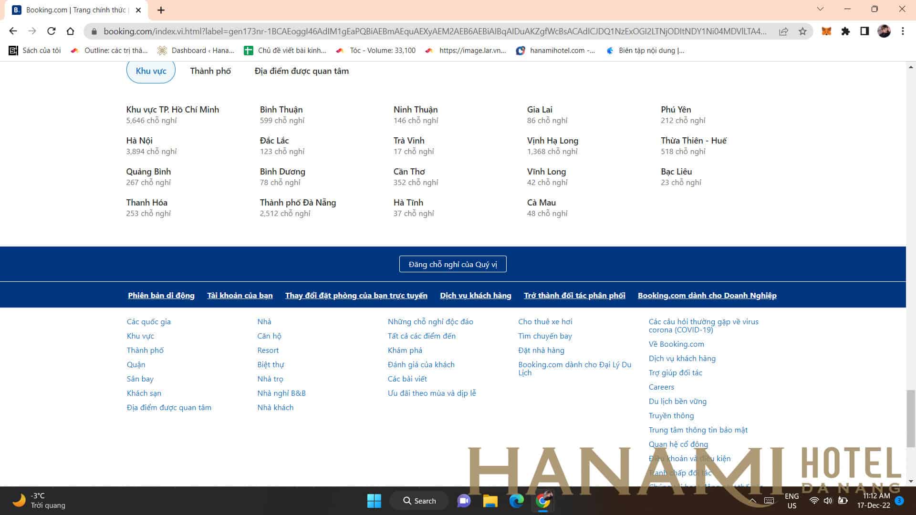Image resolution: width=916 pixels, height=515 pixels.
Task: Open the extensions puzzle icon
Action: click(845, 31)
